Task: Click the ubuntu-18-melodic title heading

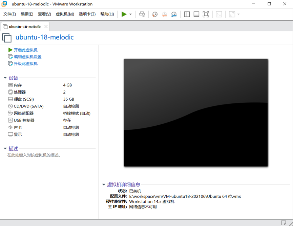Action: [44, 37]
